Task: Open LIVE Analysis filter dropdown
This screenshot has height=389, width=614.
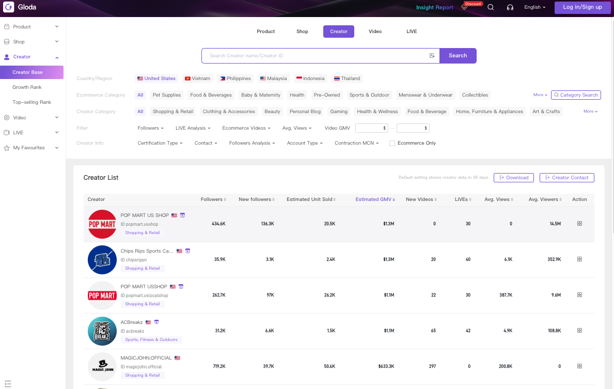Action: pos(193,128)
